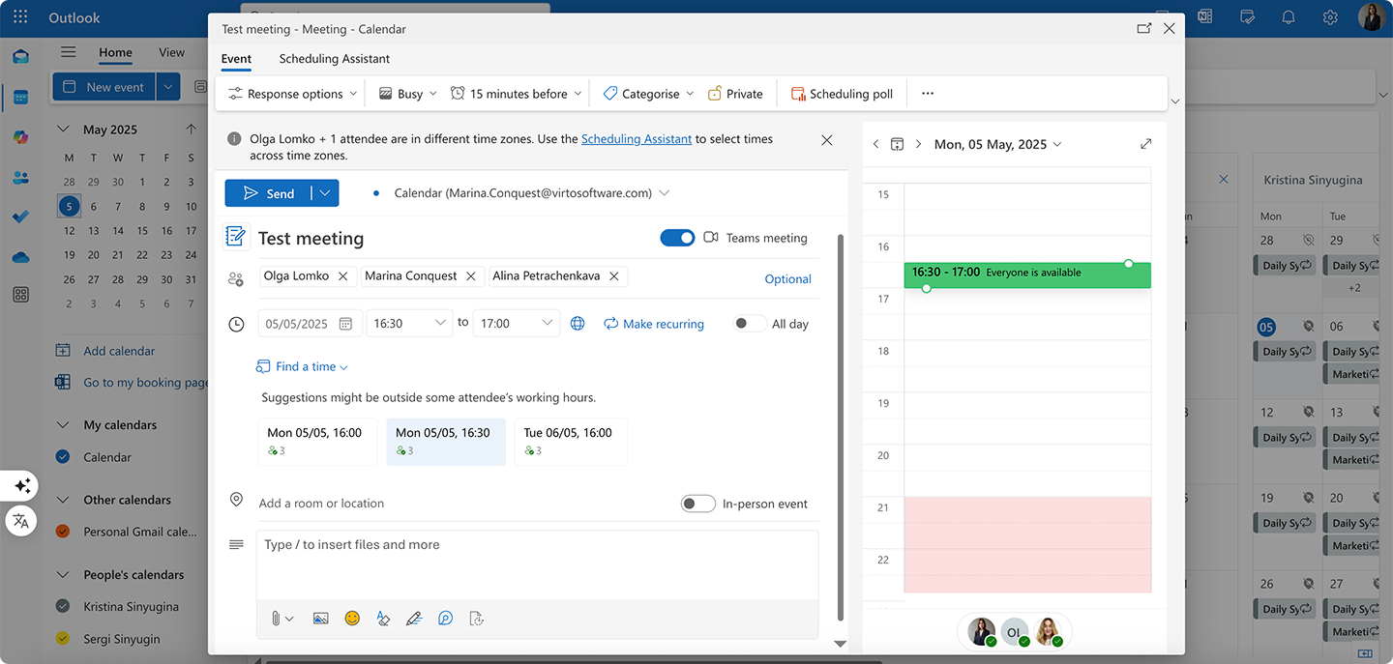1393x664 pixels.
Task: Launch Copilot from the left app rail
Action: click(20, 137)
